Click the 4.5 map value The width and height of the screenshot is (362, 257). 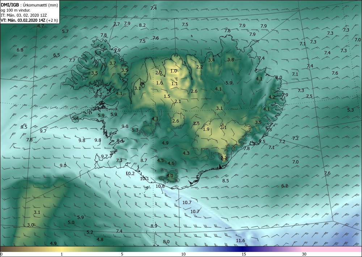tap(160, 160)
